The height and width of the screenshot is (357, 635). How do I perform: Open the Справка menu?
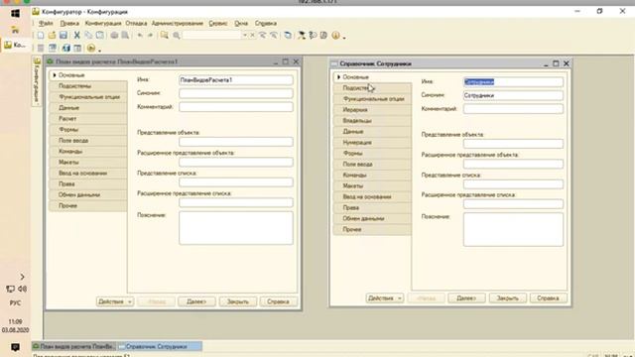[x=266, y=24]
